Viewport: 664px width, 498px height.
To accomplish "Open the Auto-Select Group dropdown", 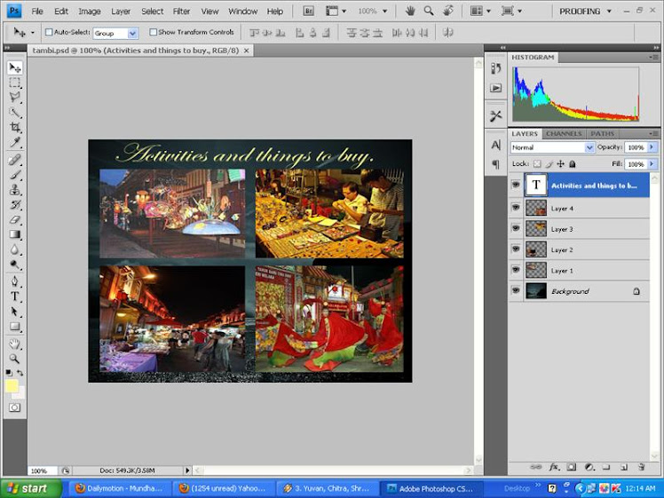I will [x=132, y=33].
